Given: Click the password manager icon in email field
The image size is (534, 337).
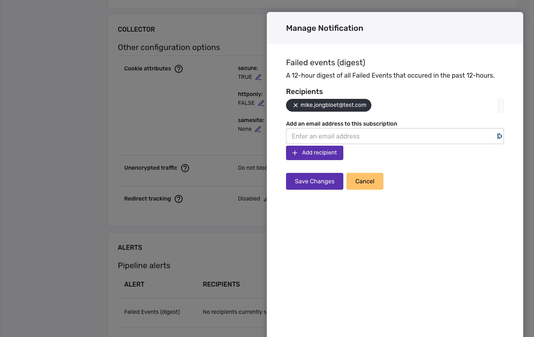Looking at the screenshot, I should 499,136.
